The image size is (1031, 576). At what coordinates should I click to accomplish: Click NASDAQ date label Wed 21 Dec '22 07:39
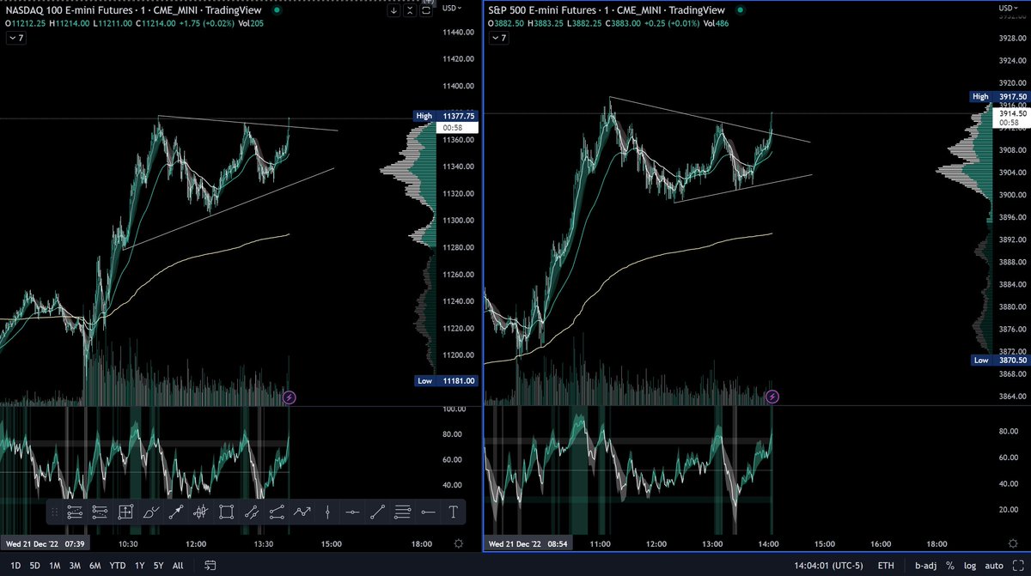tap(46, 544)
